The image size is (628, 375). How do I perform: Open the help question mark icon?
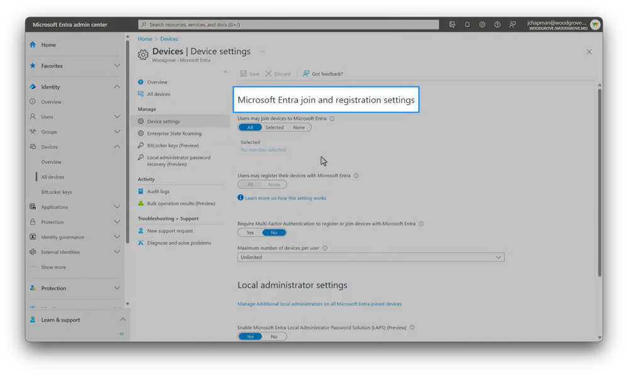click(x=497, y=24)
